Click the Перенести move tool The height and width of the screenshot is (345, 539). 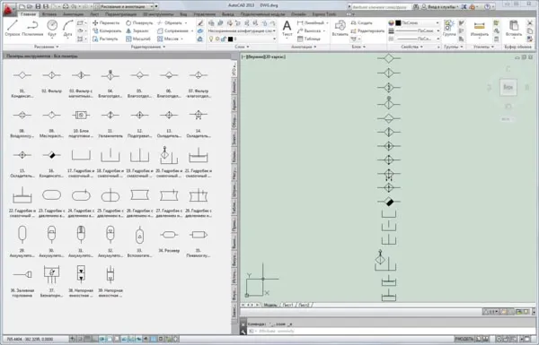pos(106,23)
